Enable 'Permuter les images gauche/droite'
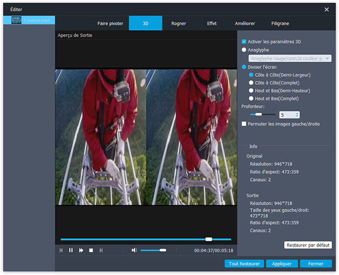The image size is (339, 275). [244, 123]
